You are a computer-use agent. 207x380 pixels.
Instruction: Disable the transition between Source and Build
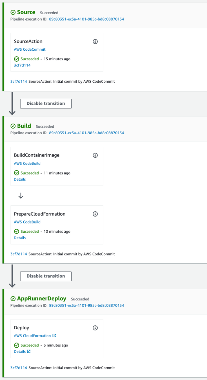tap(46, 104)
